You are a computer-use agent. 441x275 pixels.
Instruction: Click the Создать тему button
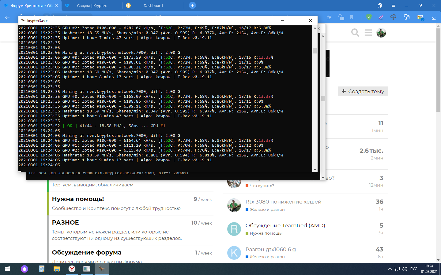[363, 91]
